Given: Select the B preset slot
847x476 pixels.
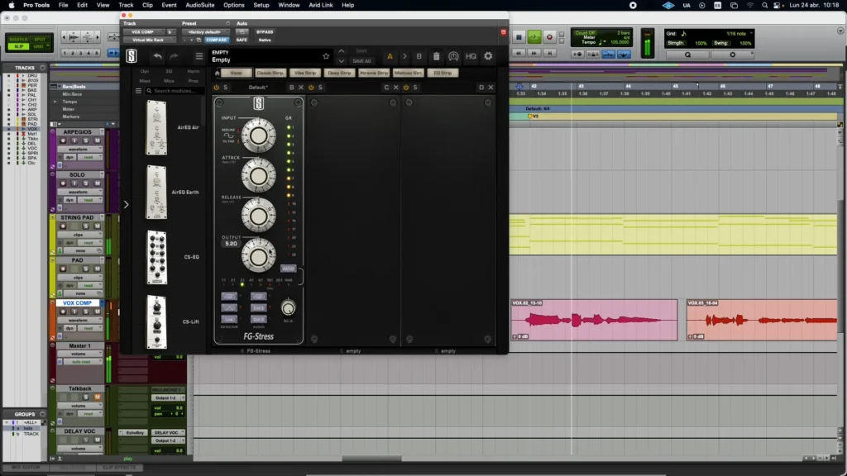Looking at the screenshot, I should coord(419,56).
